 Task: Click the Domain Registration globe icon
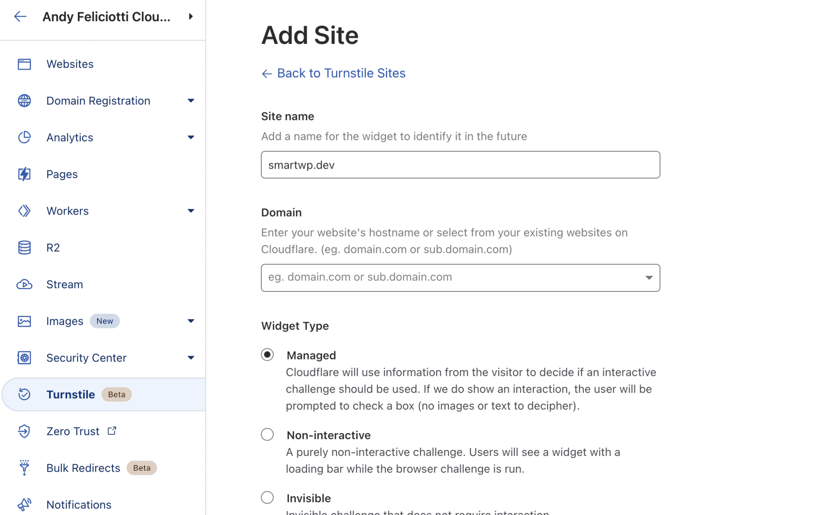tap(25, 100)
